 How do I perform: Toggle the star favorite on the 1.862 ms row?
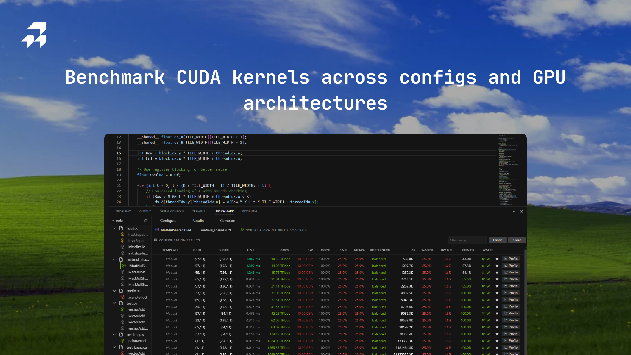coord(497,259)
